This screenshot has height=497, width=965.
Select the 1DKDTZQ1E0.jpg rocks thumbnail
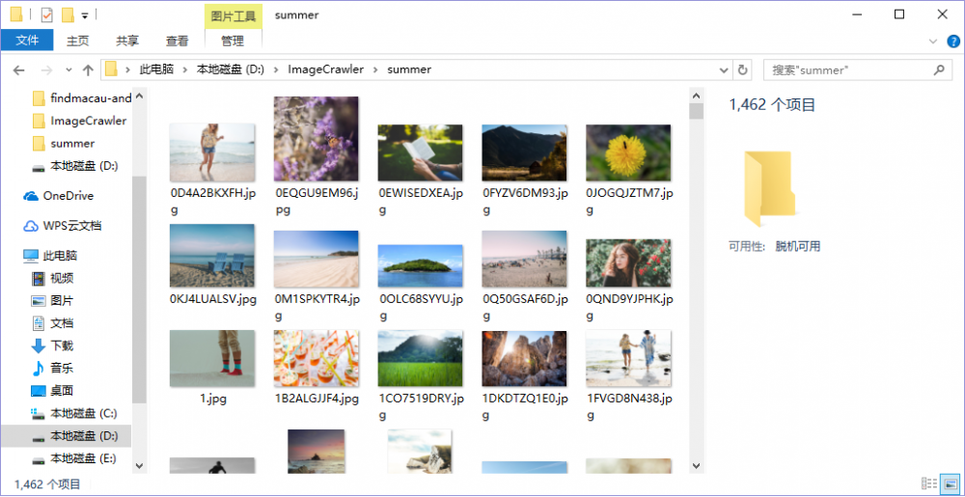click(x=524, y=359)
